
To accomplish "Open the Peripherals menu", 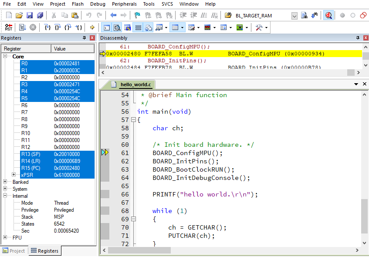I will pos(124,4).
